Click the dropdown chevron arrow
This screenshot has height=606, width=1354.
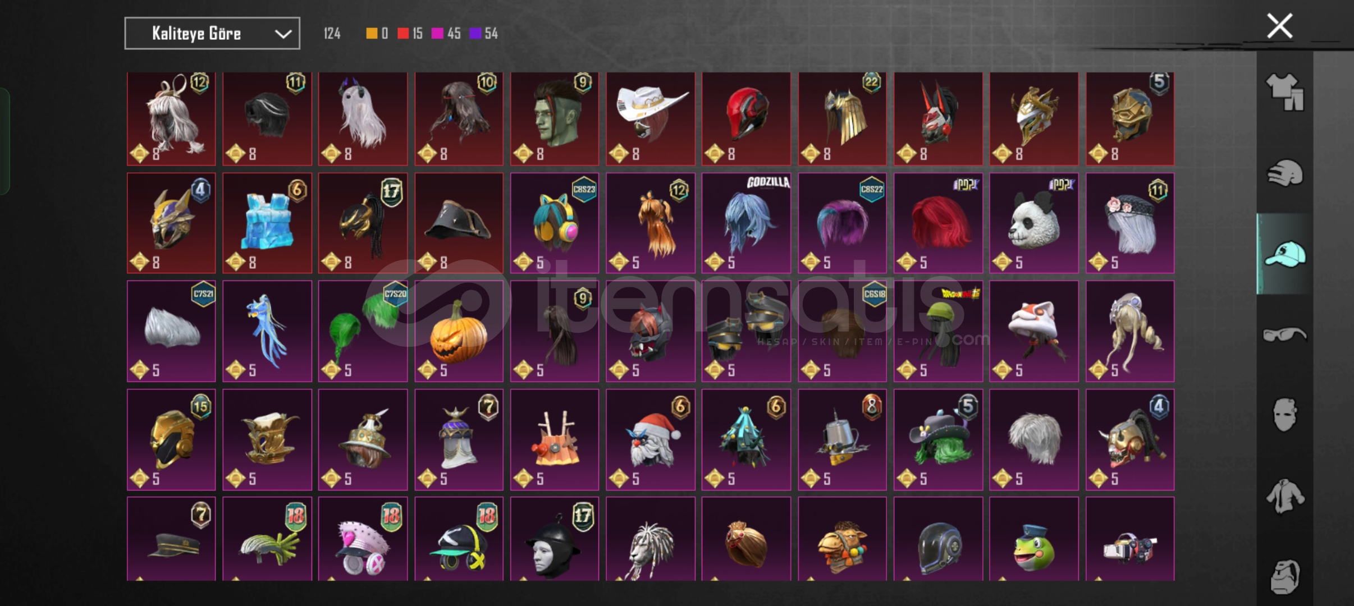(x=283, y=34)
